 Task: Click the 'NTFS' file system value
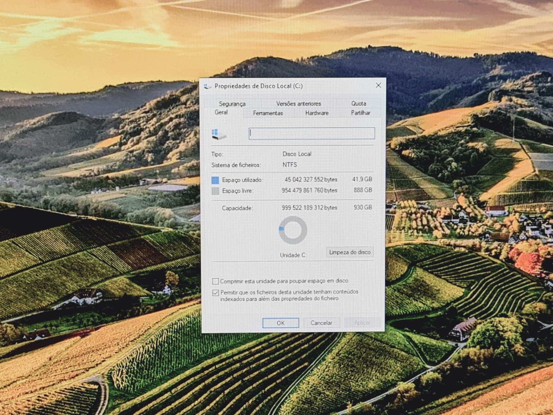(290, 165)
